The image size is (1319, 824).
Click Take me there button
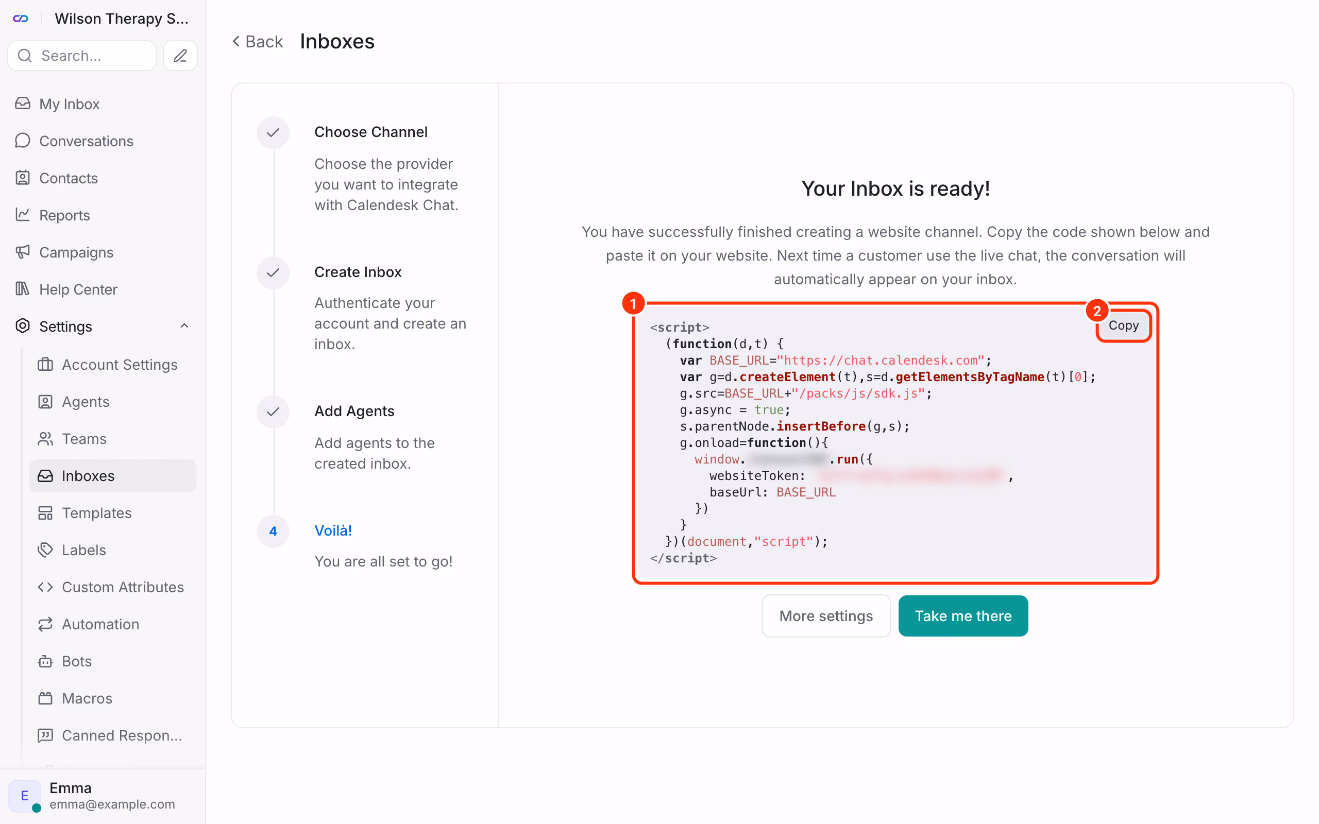click(963, 616)
